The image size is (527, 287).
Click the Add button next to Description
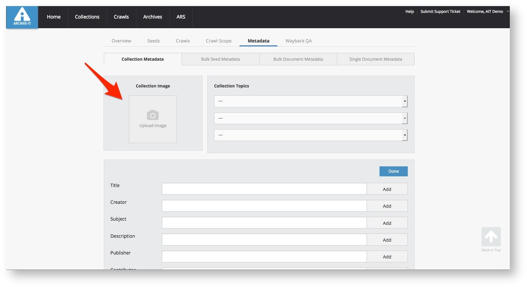387,240
